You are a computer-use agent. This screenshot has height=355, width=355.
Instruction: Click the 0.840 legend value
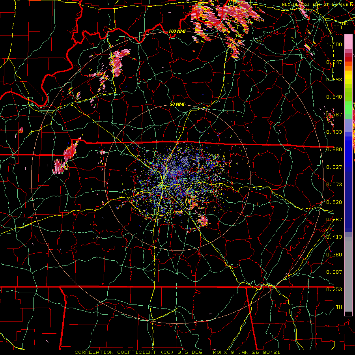pos(334,97)
